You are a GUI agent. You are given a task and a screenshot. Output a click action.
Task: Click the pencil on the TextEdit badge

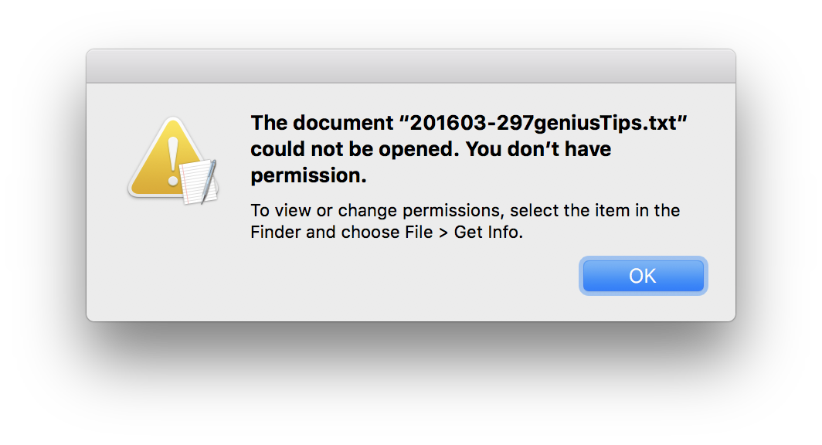pyautogui.click(x=209, y=181)
